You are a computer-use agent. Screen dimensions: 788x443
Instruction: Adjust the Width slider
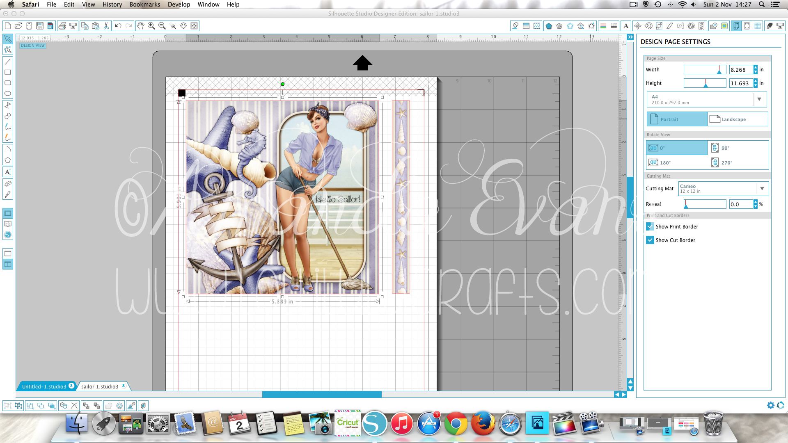click(705, 70)
